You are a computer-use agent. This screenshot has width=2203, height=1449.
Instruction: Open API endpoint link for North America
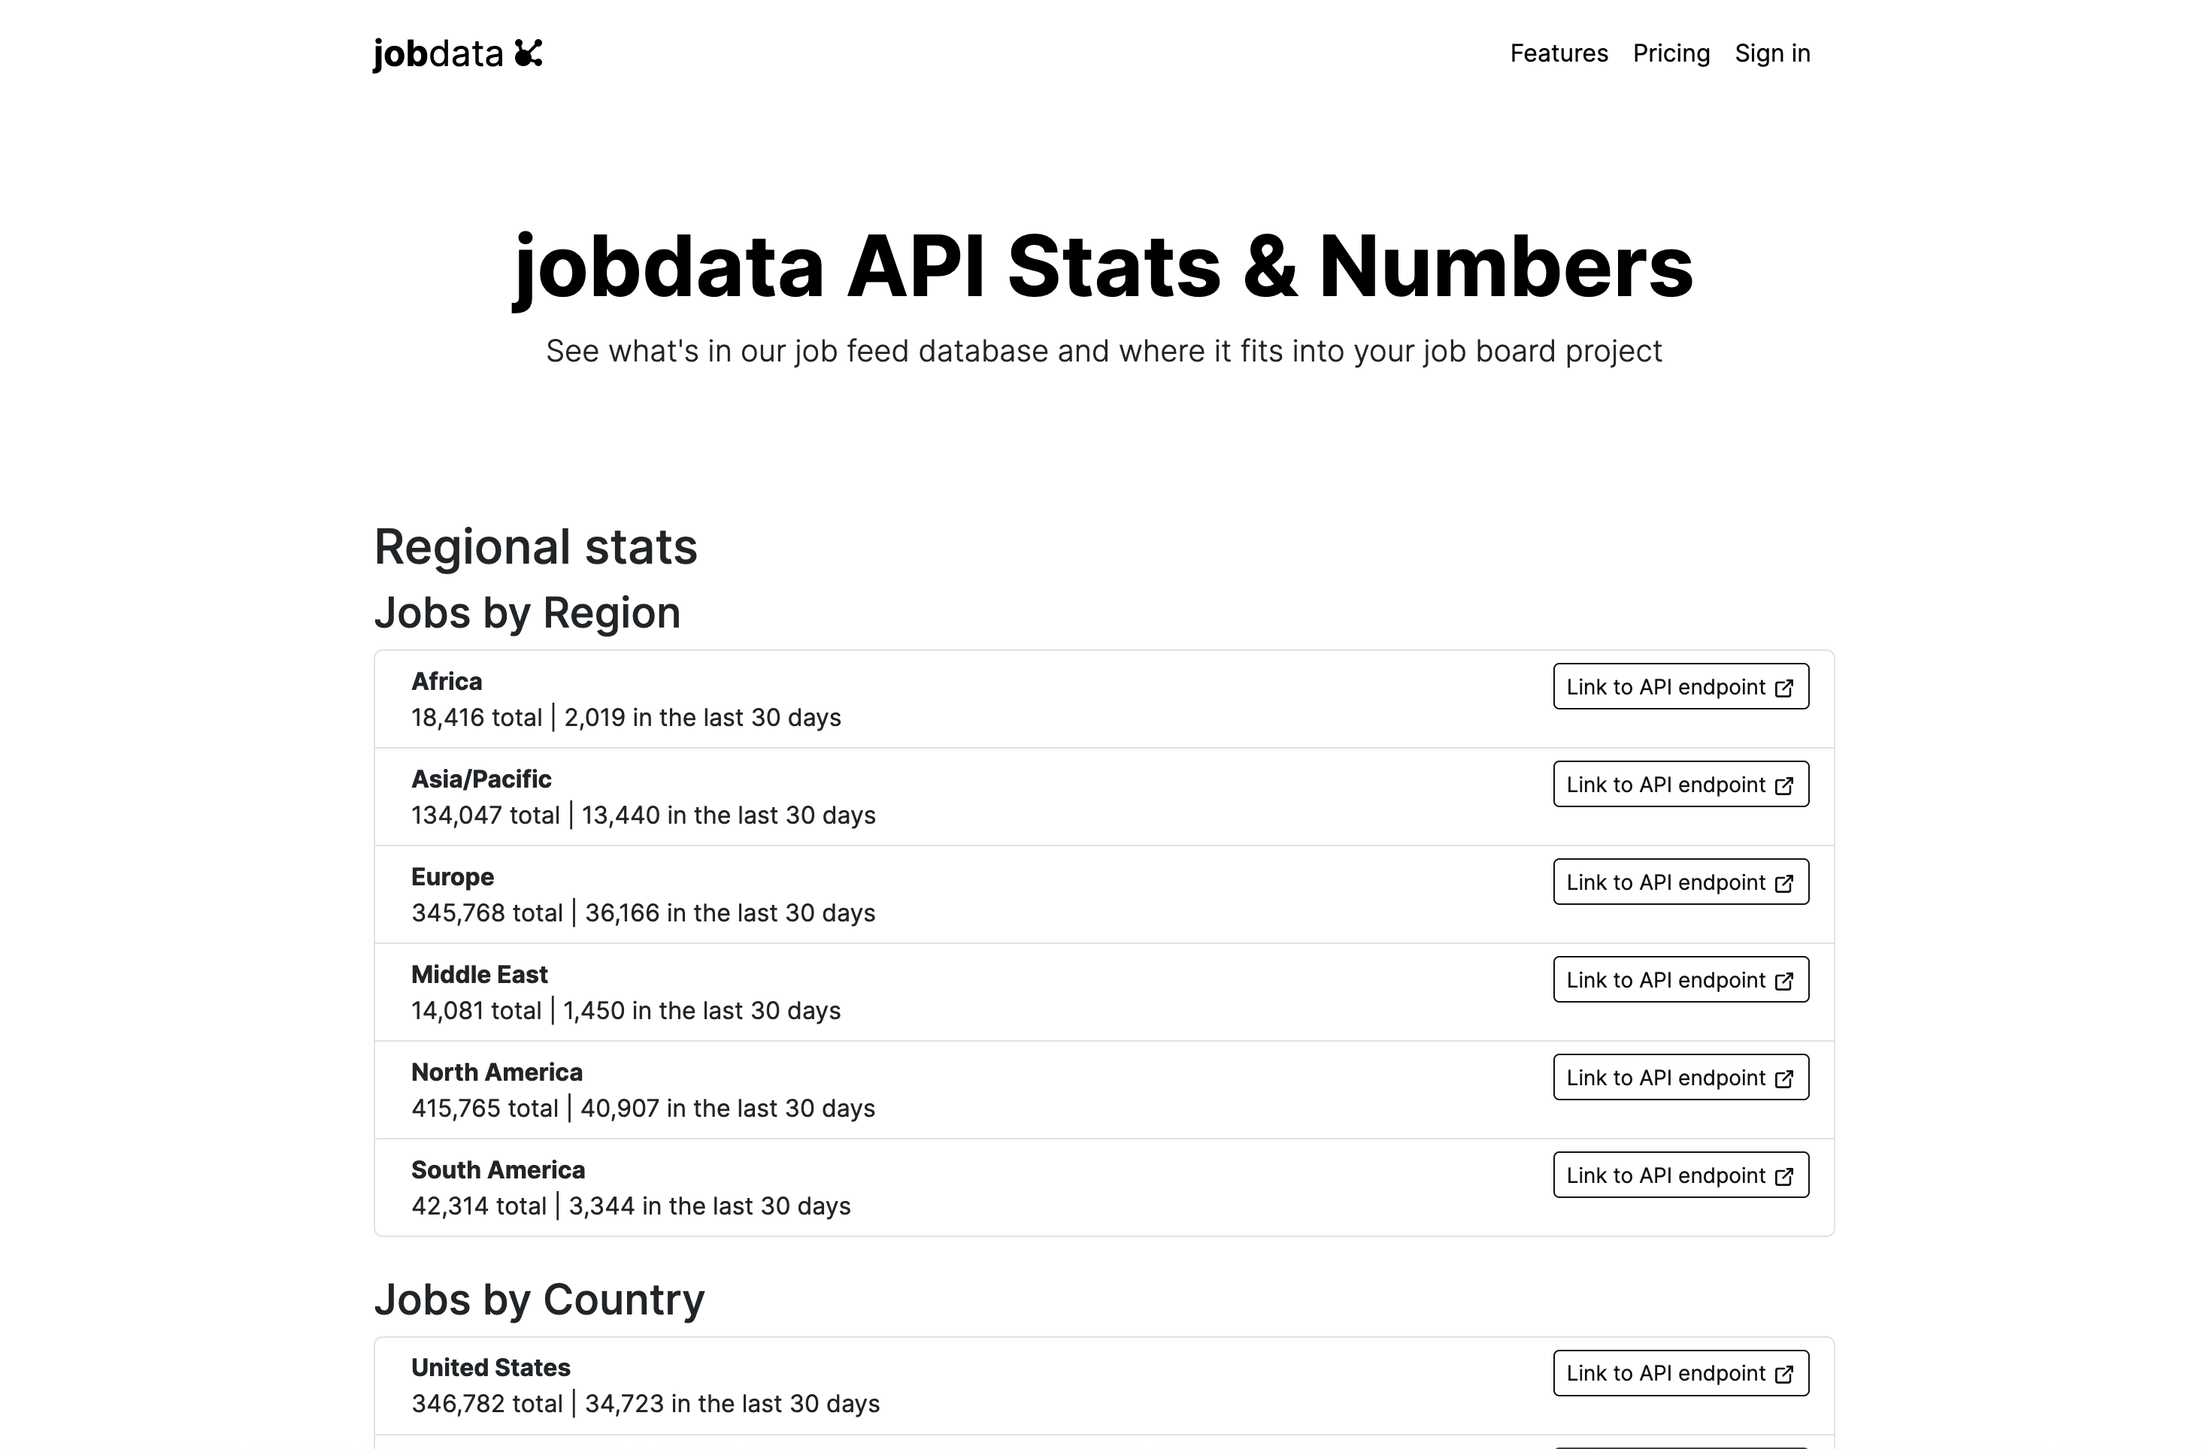coord(1681,1077)
